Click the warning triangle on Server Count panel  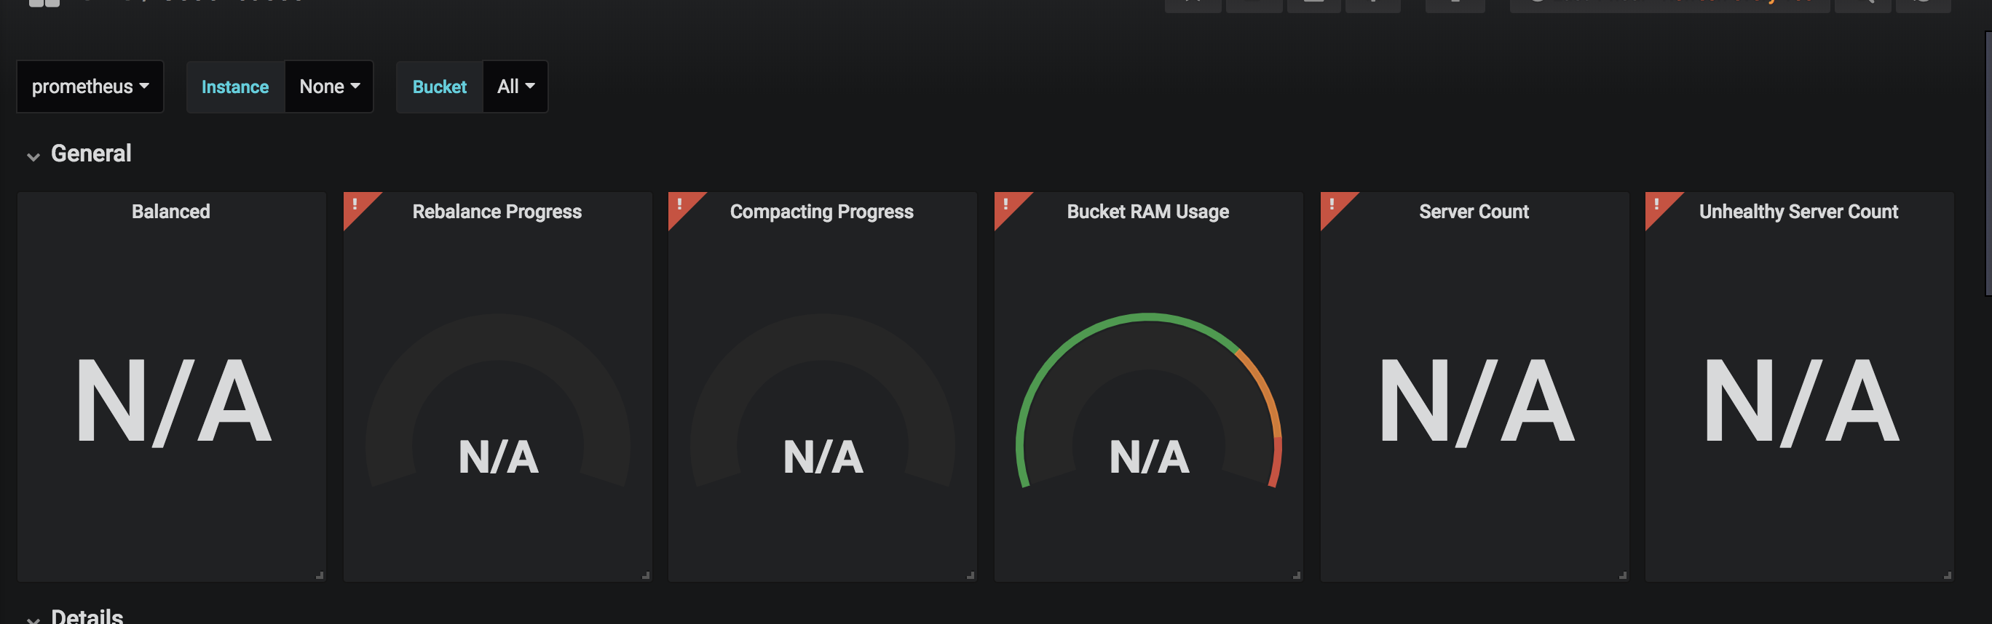pyautogui.click(x=1332, y=205)
